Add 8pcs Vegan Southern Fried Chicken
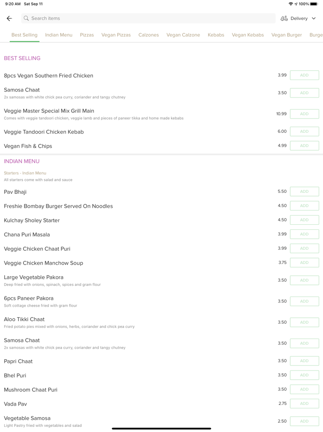323x432 pixels. coord(304,75)
